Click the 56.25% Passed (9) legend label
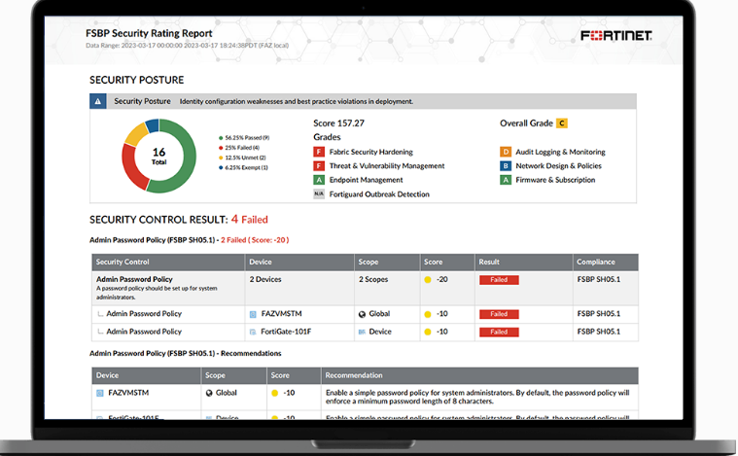 [247, 138]
